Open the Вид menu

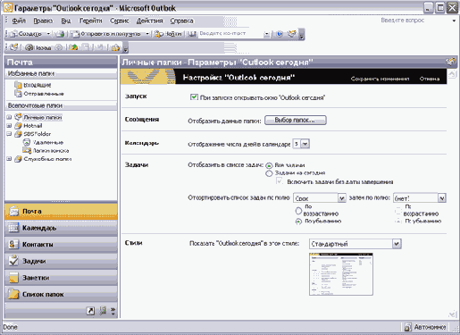pos(66,21)
